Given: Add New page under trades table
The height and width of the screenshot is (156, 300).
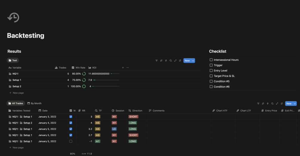Looking at the screenshot, I should (x=16, y=148).
